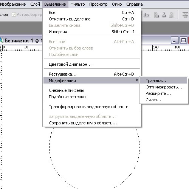
Task: Click the greyed Загрузить выделенную область entry
Action: click(x=92, y=116)
